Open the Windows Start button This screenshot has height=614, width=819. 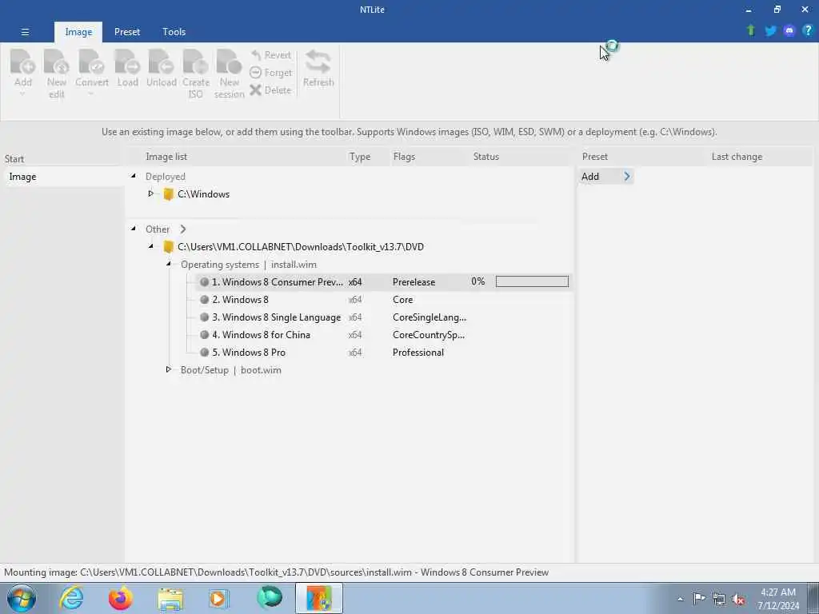[21, 598]
